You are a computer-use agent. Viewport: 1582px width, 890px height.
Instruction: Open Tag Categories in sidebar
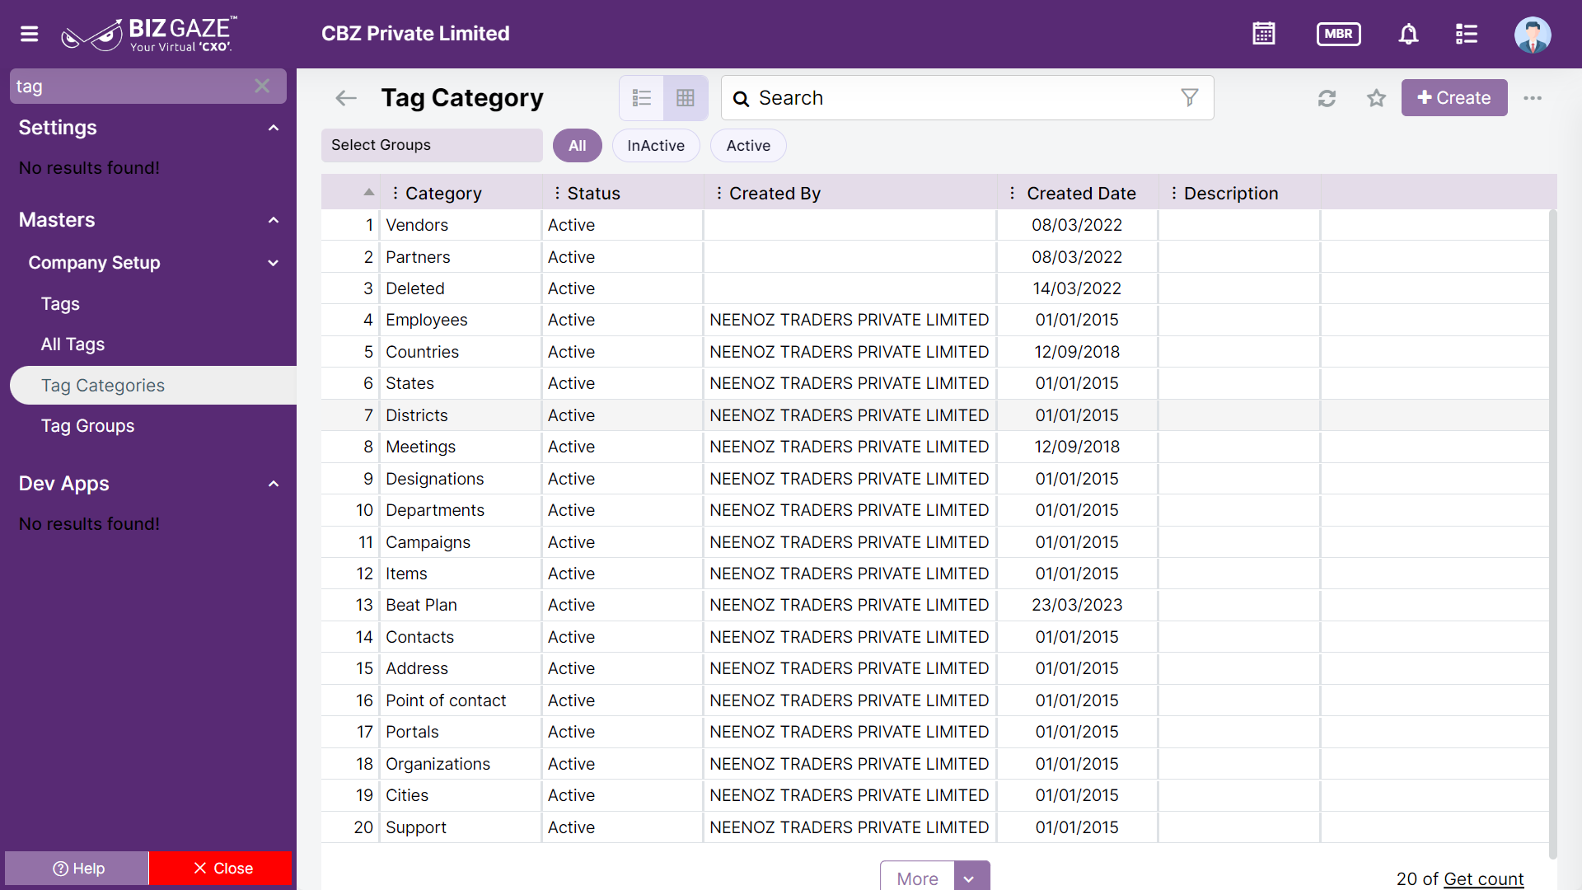tap(153, 386)
